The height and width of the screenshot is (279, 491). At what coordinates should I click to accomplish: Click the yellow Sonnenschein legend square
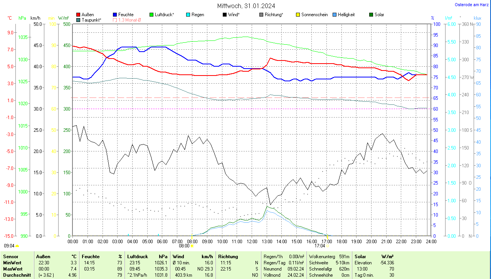(x=298, y=15)
